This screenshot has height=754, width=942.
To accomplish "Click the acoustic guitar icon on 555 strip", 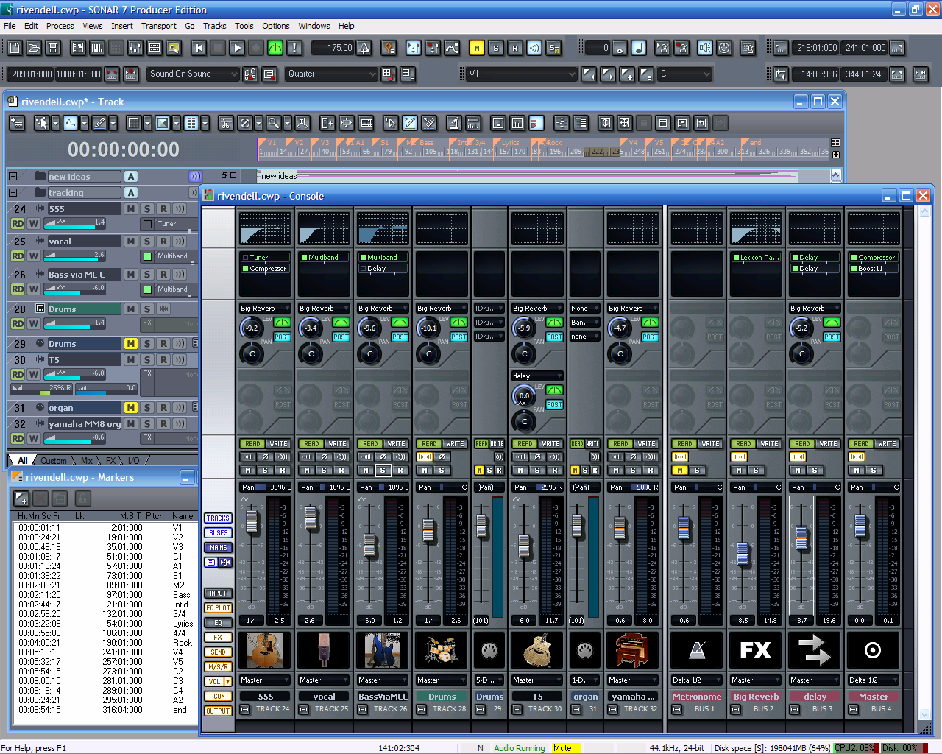I will tap(265, 650).
